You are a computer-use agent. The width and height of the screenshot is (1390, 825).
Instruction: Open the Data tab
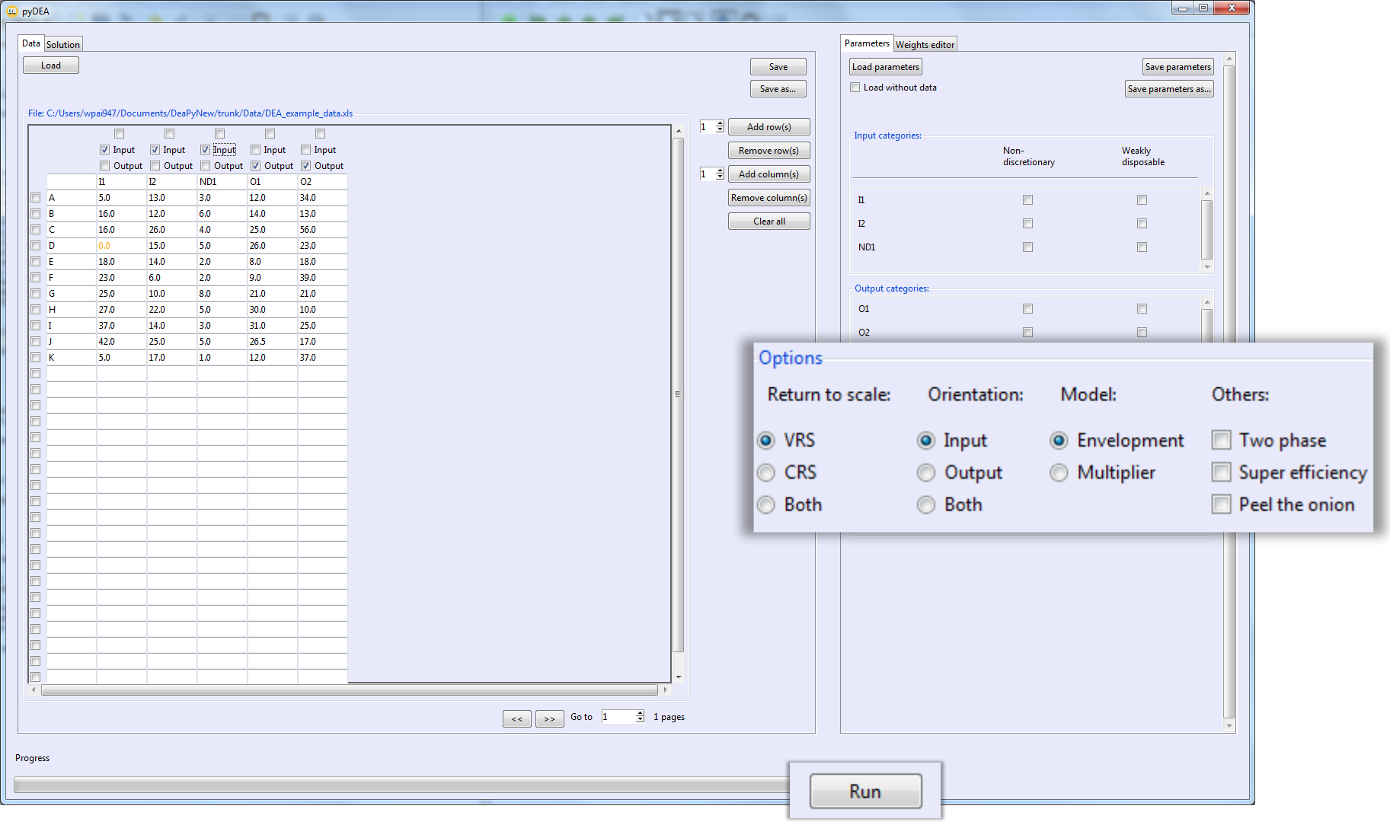pos(30,43)
